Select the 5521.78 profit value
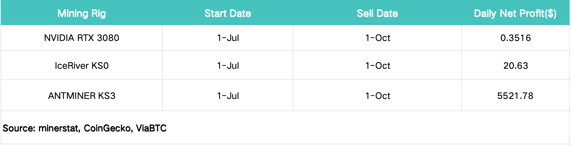 coord(515,96)
